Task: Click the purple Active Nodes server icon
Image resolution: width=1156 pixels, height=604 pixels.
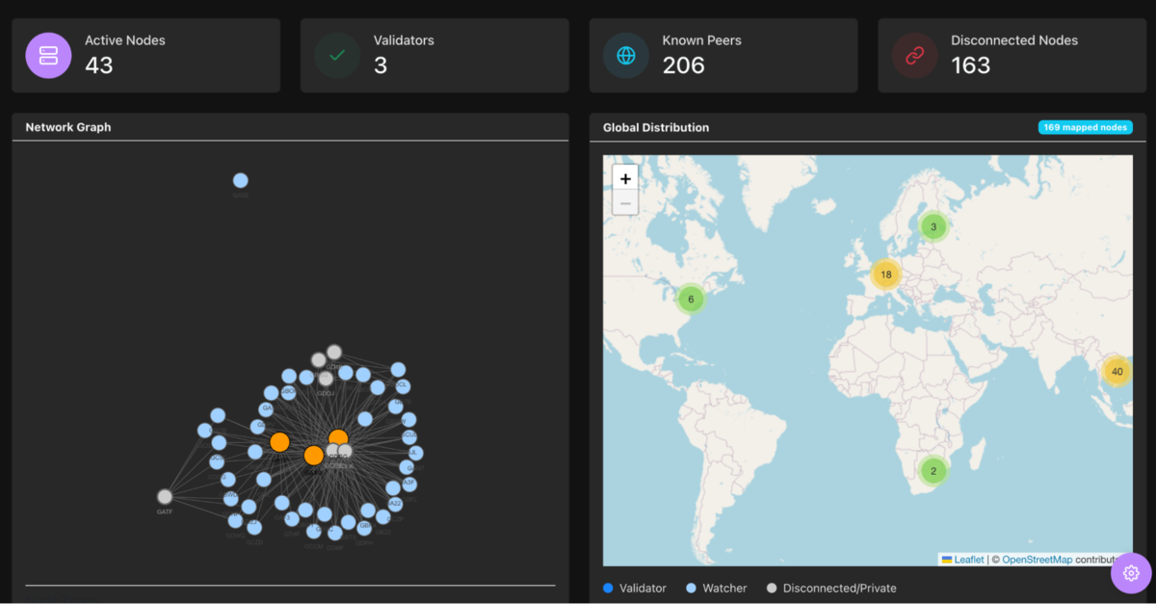Action: click(48, 55)
